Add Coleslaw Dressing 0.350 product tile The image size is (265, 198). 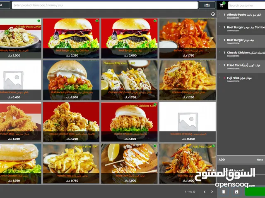(x=188, y=122)
